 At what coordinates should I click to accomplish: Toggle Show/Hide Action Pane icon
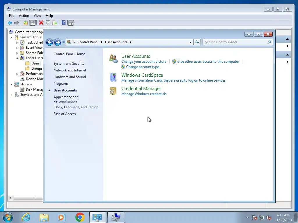click(70, 23)
